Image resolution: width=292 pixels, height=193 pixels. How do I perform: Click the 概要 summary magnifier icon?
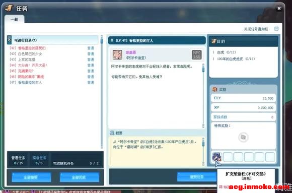click(112, 133)
